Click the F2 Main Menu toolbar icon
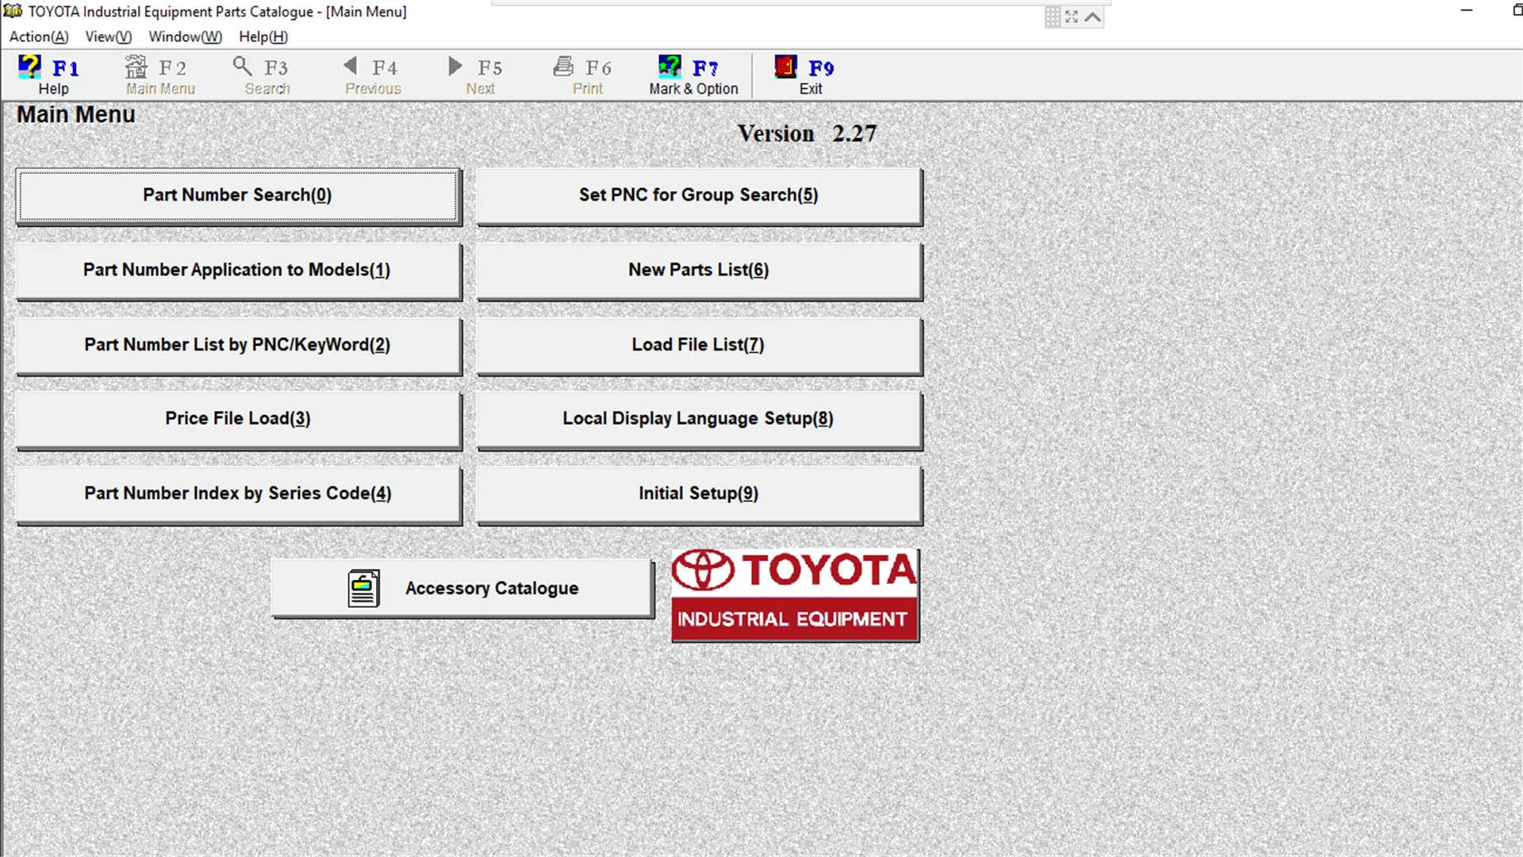Image resolution: width=1523 pixels, height=857 pixels. [136, 67]
